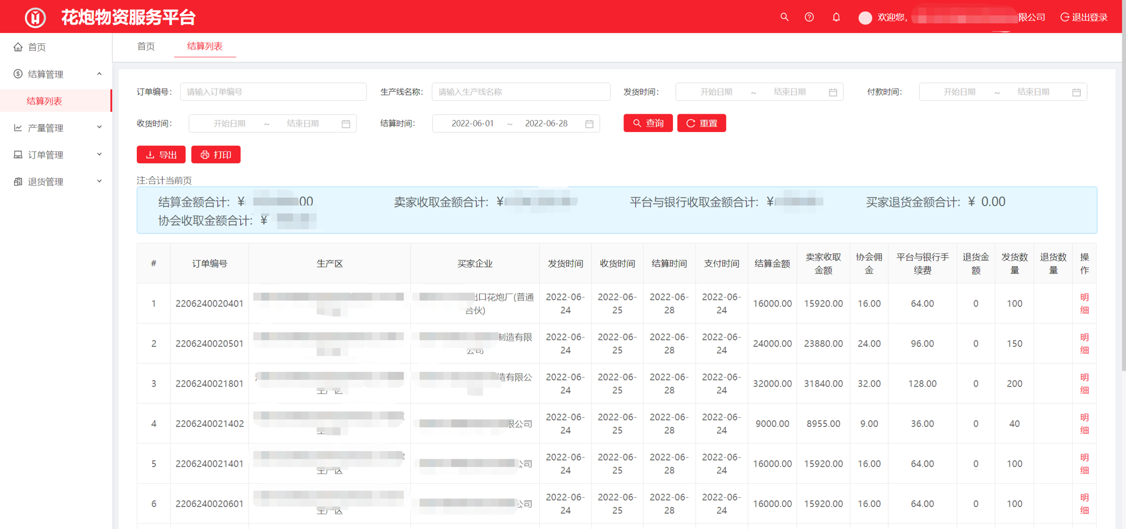The height and width of the screenshot is (529, 1126).
Task: Switch to the 结算列表 tab
Action: [x=205, y=46]
